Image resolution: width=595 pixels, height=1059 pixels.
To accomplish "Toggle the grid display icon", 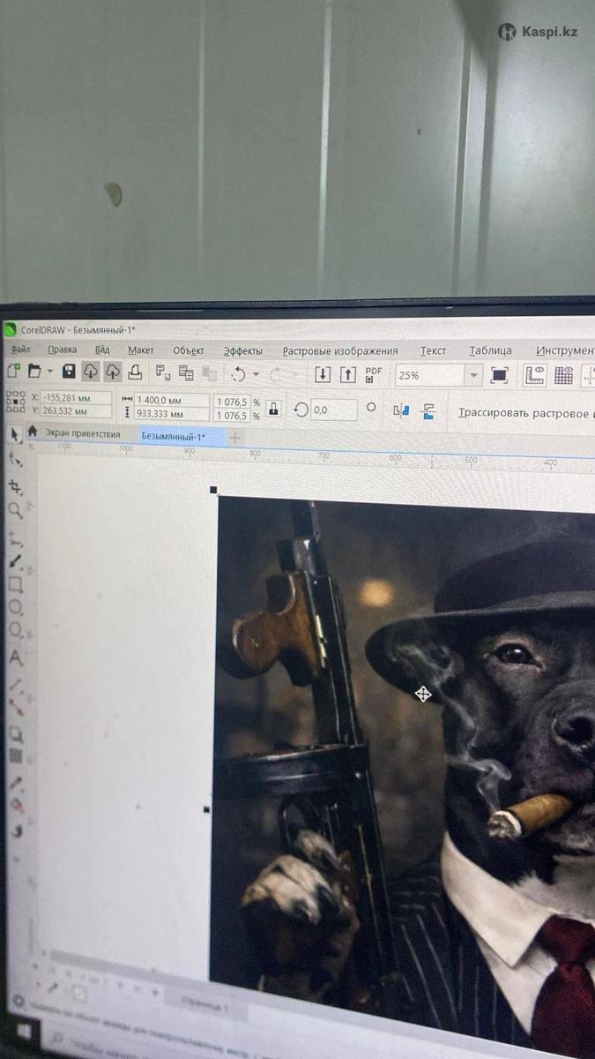I will tap(563, 376).
